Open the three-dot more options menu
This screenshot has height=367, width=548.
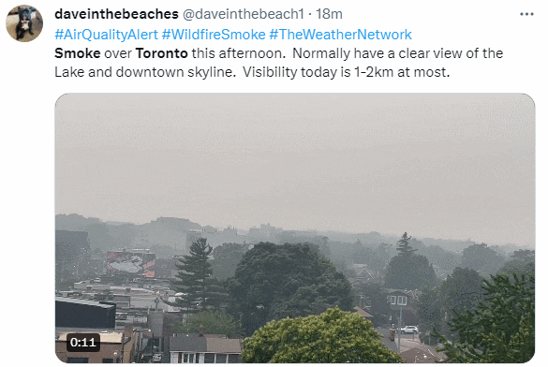pos(526,14)
